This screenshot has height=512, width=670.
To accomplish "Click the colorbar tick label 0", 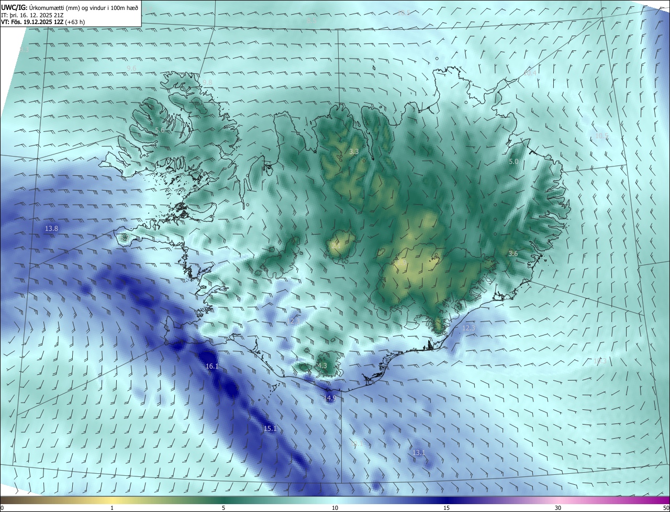I will [x=2, y=508].
